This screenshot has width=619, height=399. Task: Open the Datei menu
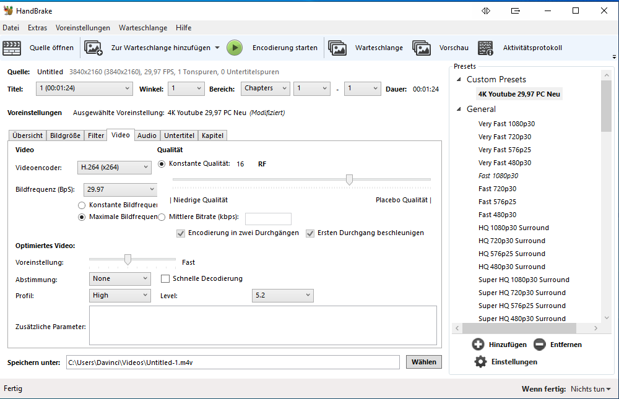point(11,28)
